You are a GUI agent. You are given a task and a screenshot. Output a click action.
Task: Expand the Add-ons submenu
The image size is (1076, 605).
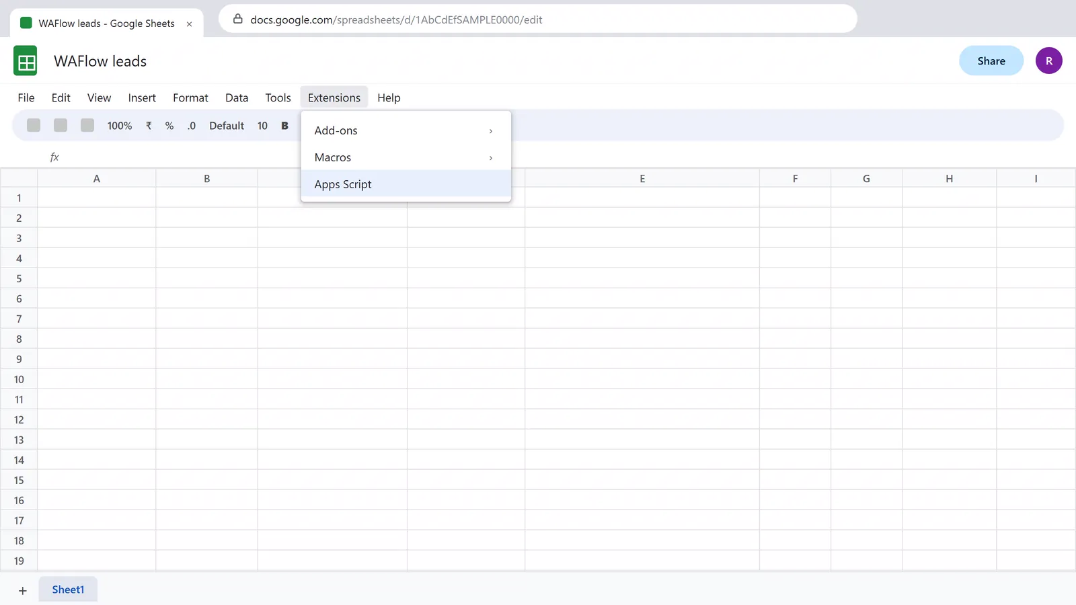click(x=406, y=130)
